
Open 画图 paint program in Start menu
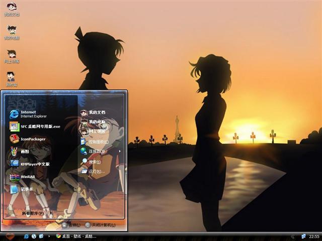click(x=19, y=152)
